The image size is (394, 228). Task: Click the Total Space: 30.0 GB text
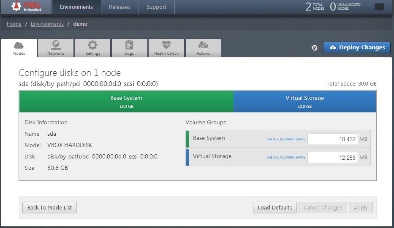pos(351,84)
